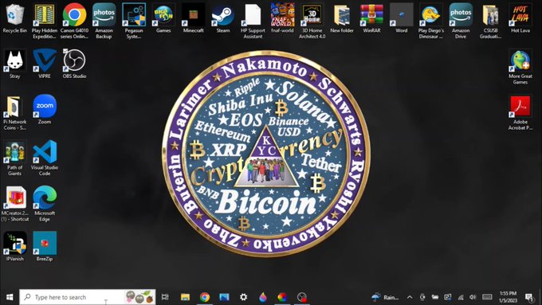Open the MCreator shortcut
The image size is (542, 305).
coord(14,204)
